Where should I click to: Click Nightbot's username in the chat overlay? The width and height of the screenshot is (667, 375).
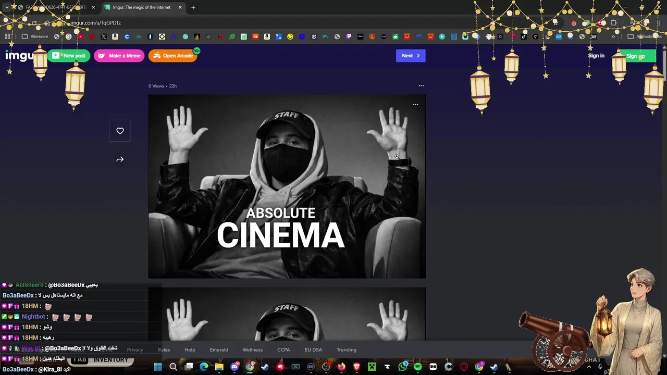[34, 317]
